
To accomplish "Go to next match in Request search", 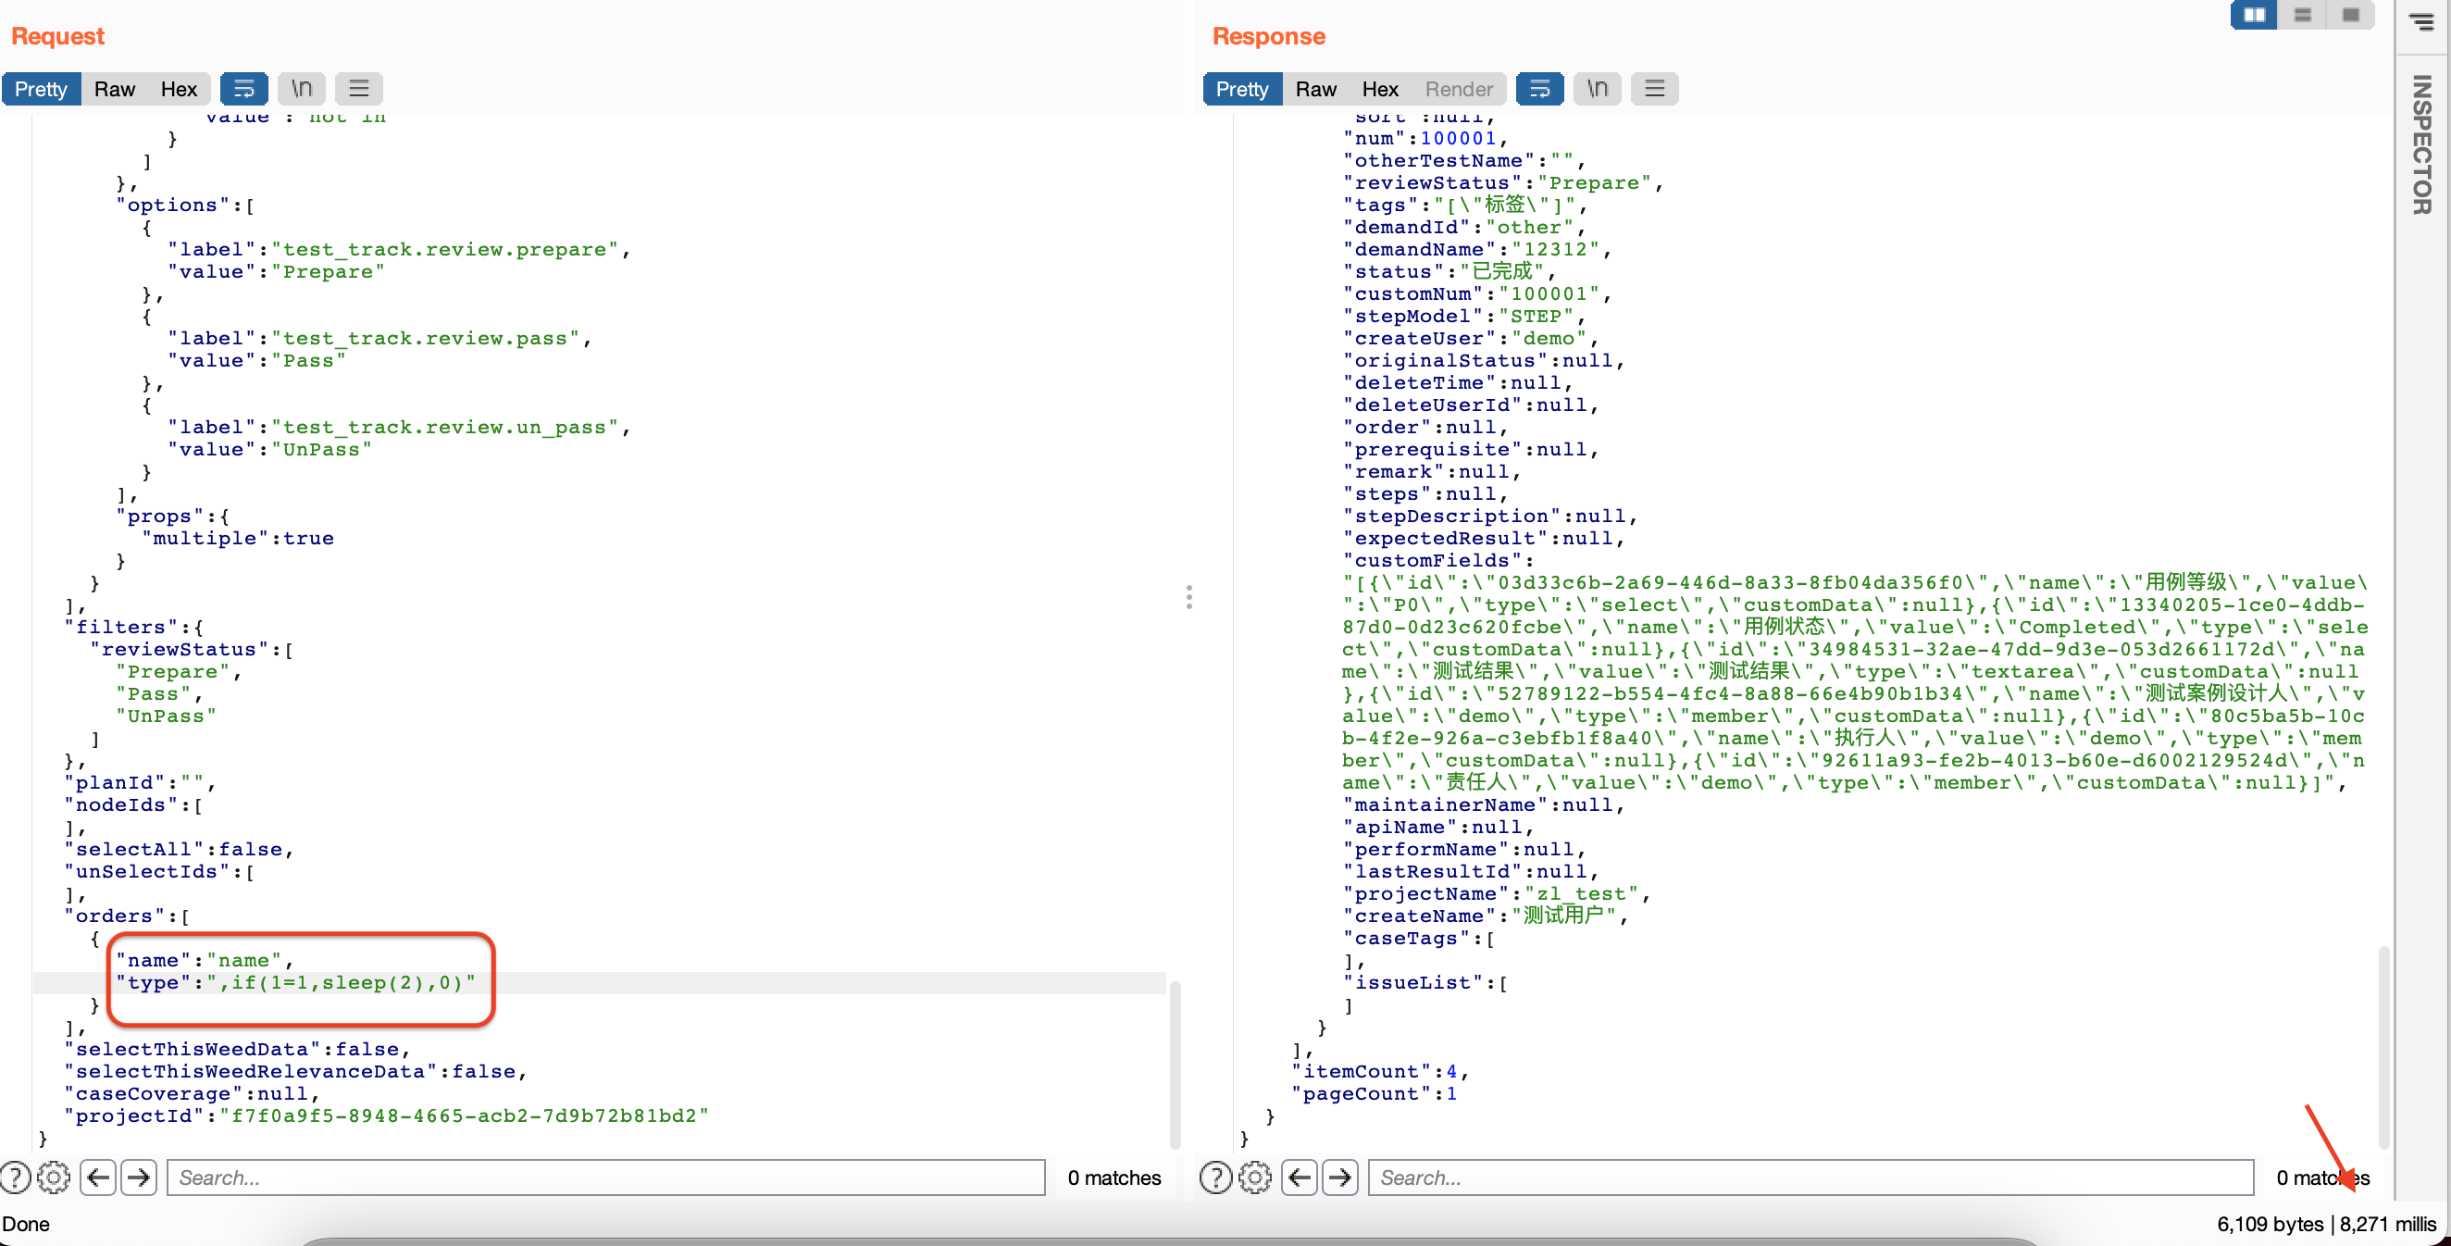I will (139, 1177).
